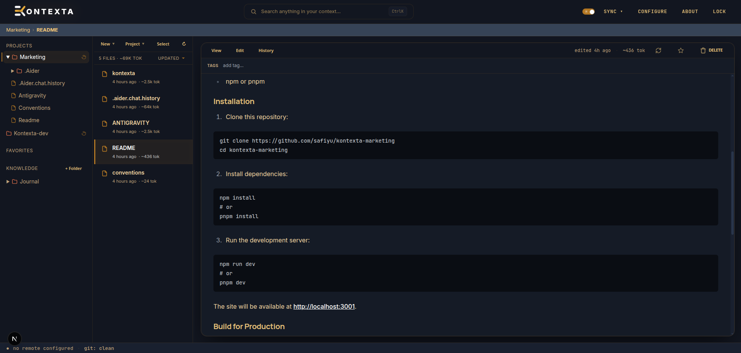
Task: Select the .aider.chat.history file in the list
Action: point(144,102)
